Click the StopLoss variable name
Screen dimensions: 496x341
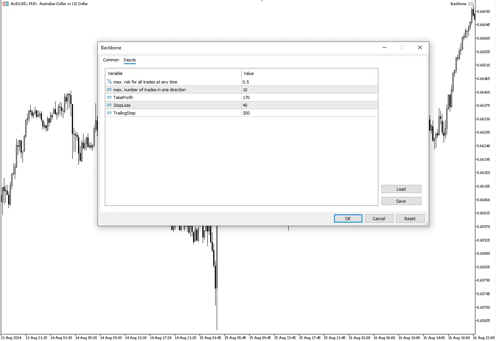tap(122, 105)
